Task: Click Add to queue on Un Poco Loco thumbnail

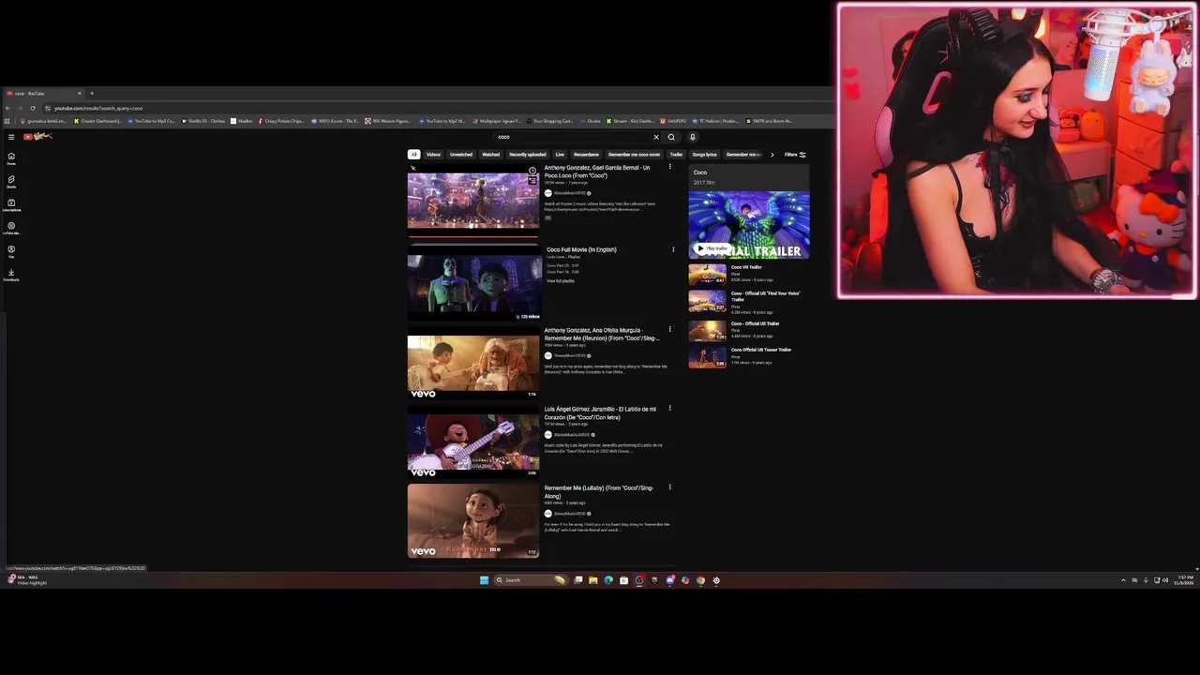Action: click(532, 181)
